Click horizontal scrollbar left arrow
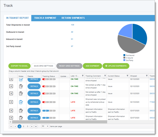 pyautogui.click(x=10, y=122)
